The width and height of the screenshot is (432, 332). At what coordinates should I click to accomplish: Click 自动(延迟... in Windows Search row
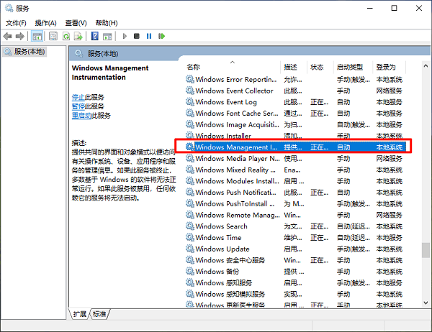pos(354,226)
